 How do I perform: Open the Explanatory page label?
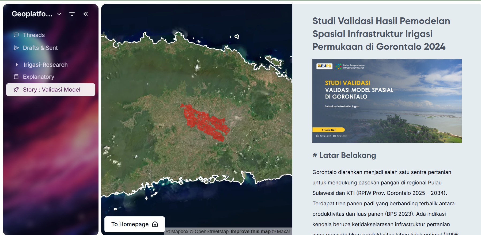39,77
